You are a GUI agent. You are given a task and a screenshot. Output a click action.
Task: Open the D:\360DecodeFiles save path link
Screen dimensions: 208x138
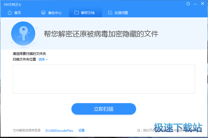[x=59, y=130]
